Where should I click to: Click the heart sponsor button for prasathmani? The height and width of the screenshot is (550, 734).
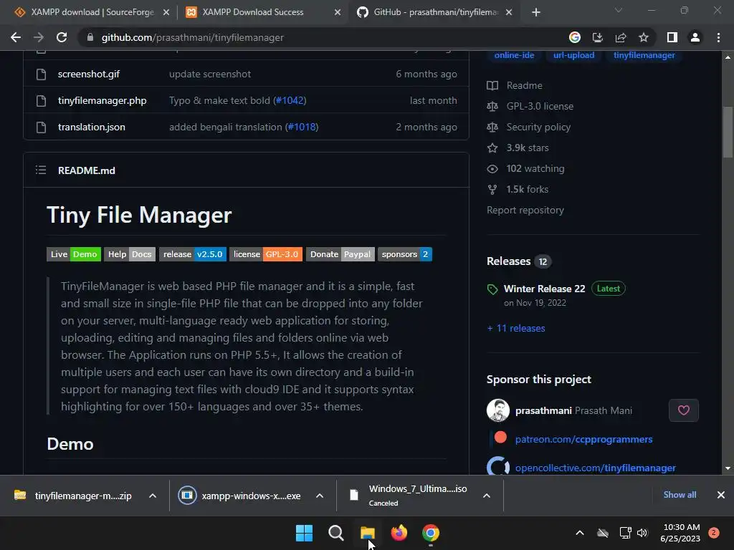tap(683, 410)
